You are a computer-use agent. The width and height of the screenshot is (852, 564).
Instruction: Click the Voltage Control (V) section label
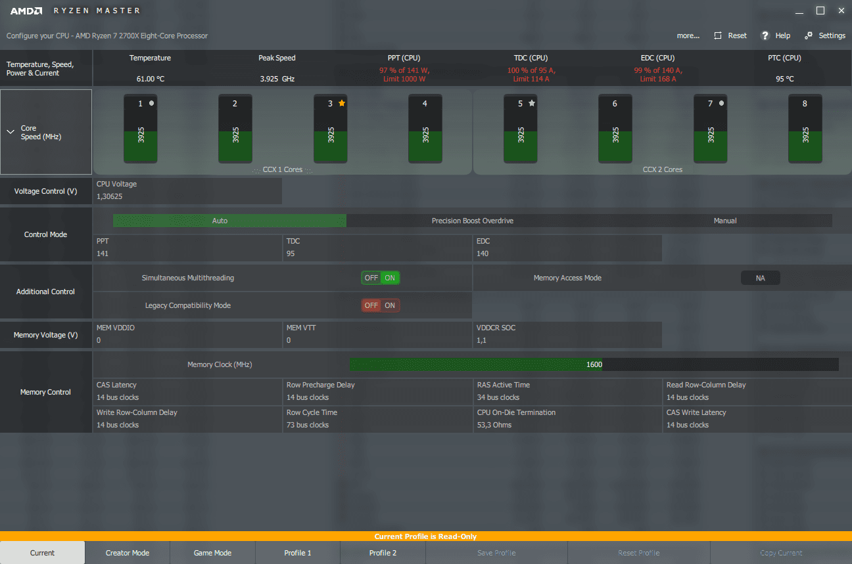(x=45, y=191)
